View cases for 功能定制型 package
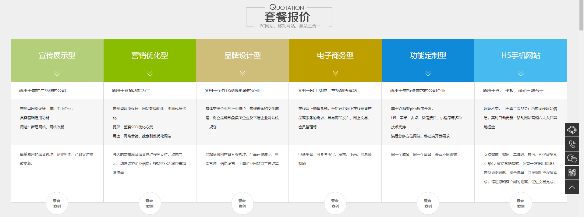Viewport: 584px width, 217px height. [428, 203]
